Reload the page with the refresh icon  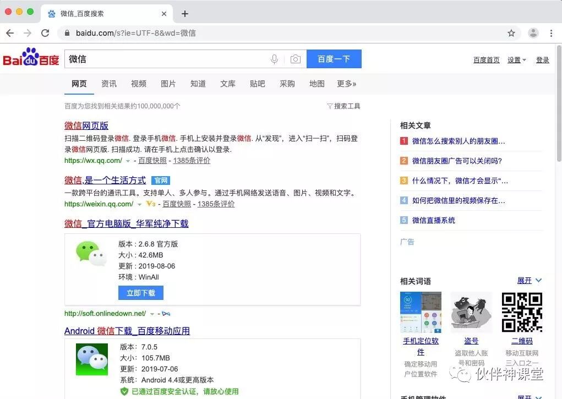45,33
